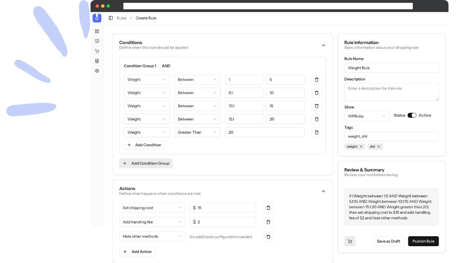Open the Between dropdown in the 1 to 5 row
Viewport: 469px width, 263px height.
(197, 80)
